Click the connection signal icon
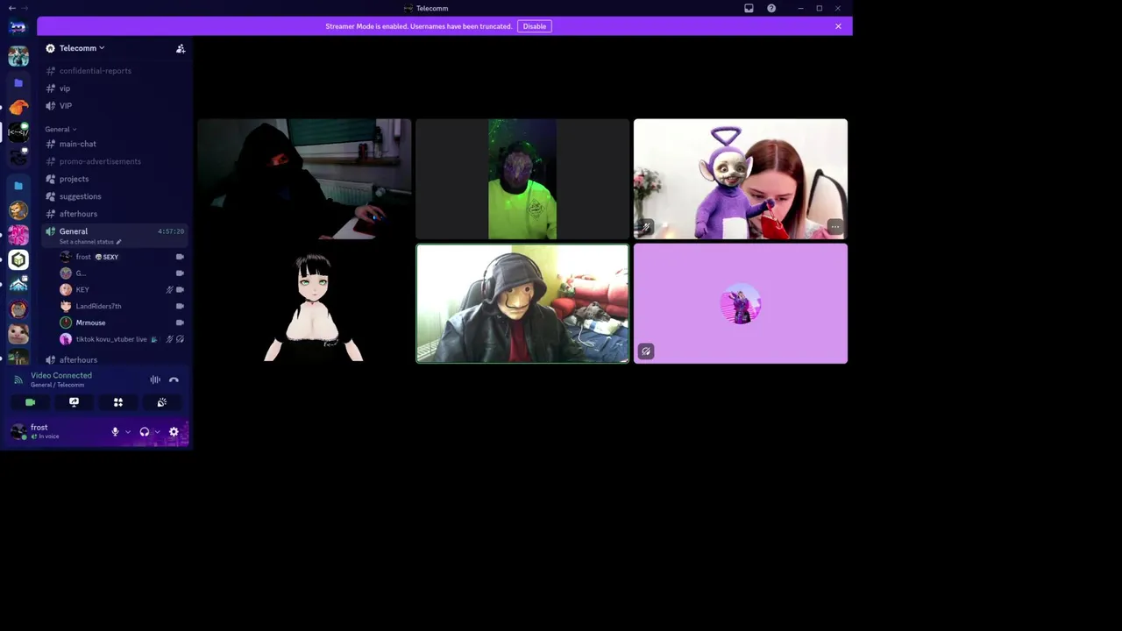 (18, 379)
